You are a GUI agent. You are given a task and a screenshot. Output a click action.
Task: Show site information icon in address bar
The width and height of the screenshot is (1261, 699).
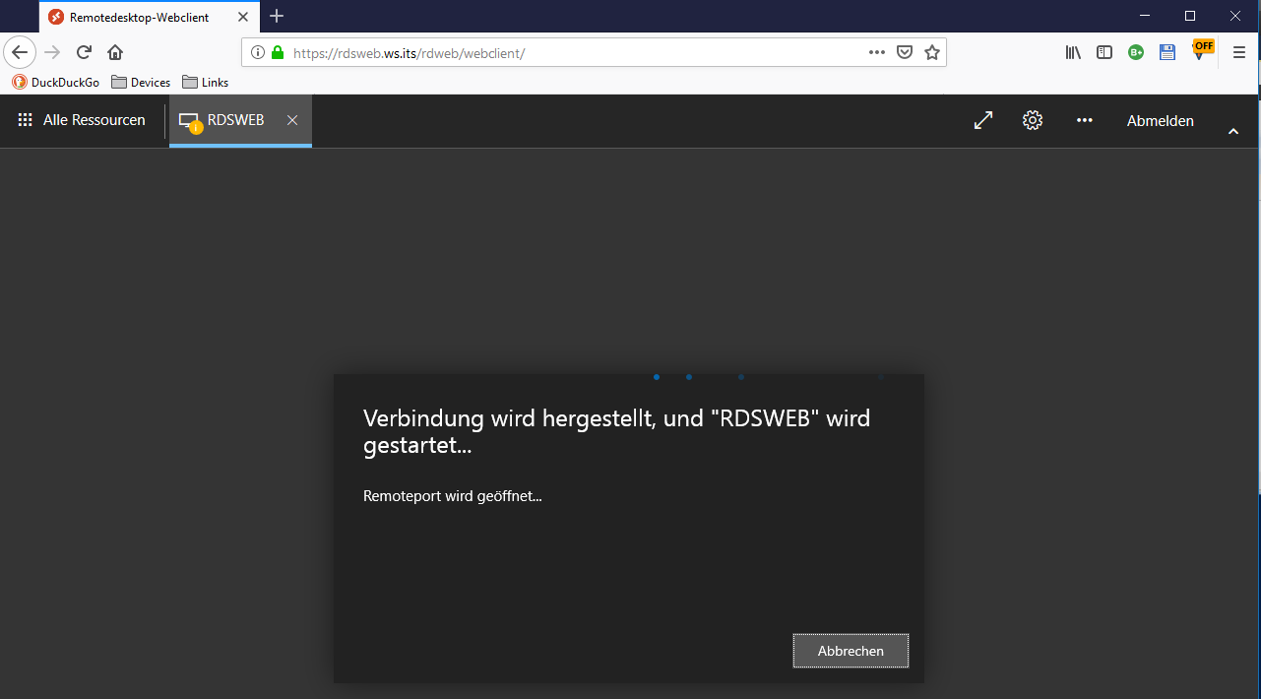pyautogui.click(x=257, y=52)
